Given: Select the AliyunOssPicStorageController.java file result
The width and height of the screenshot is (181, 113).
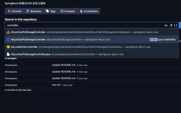Looking at the screenshot, I should click(x=92, y=54).
